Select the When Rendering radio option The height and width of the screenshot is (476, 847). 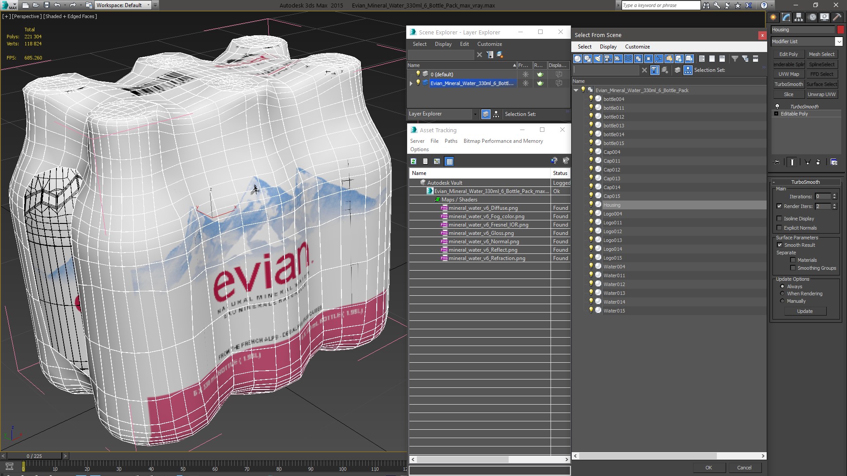coord(783,294)
